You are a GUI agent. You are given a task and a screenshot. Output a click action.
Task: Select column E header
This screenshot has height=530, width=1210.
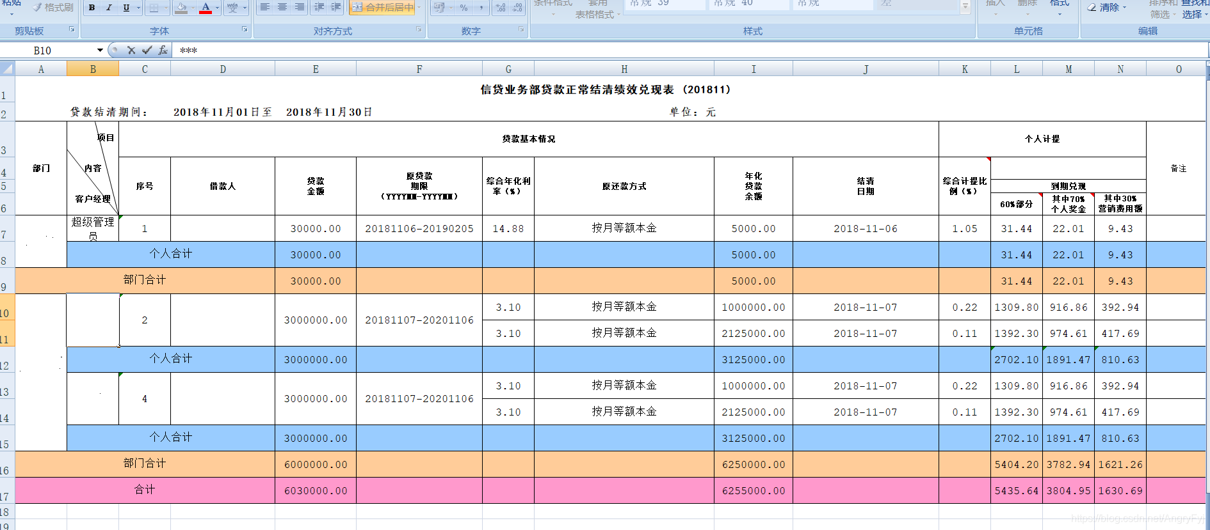tap(316, 69)
